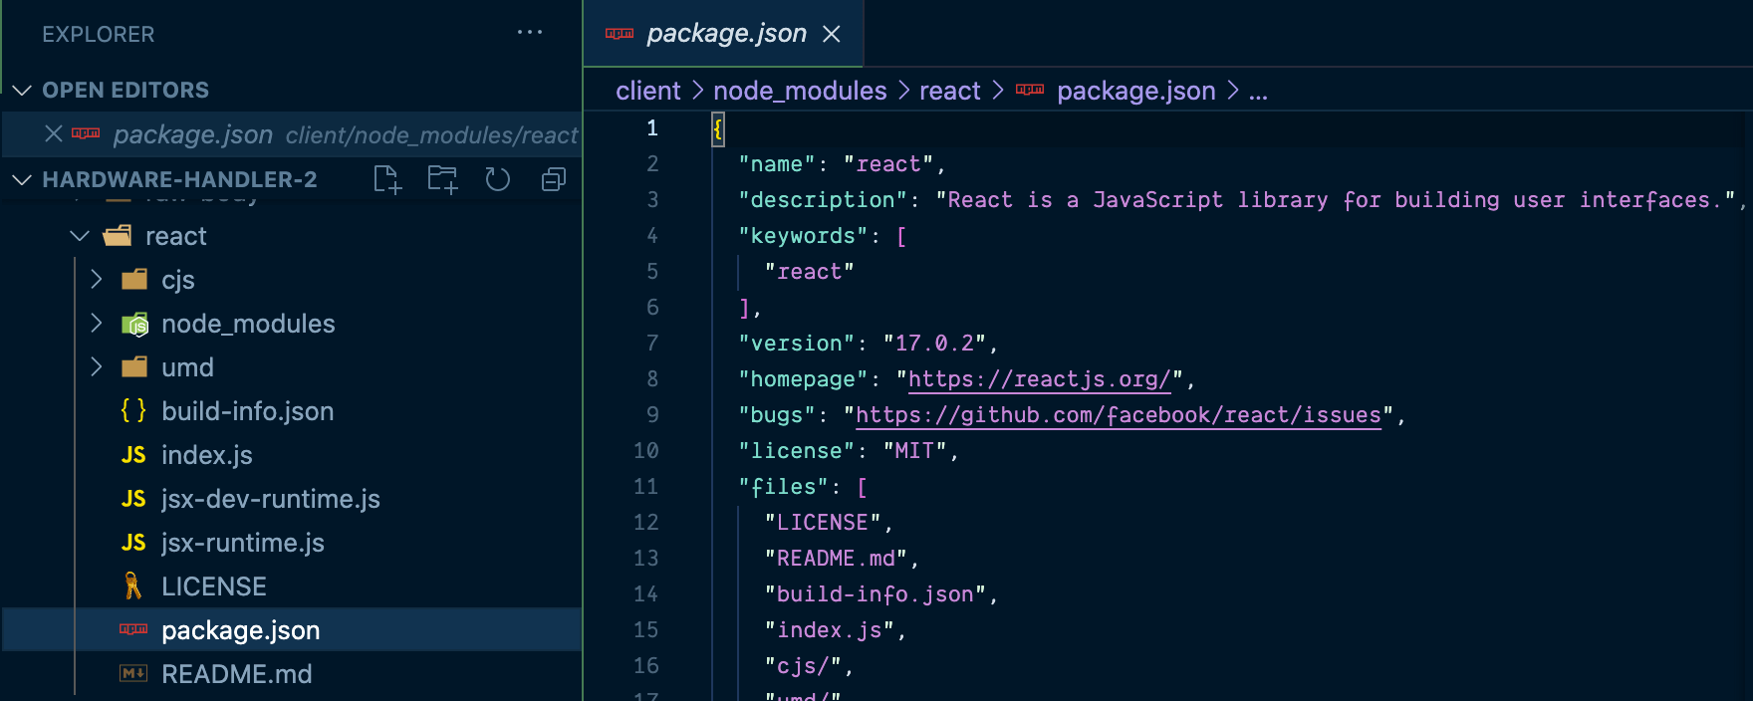Viewport: 1753px width, 701px height.
Task: Select the package.json entry in Open Editors
Action: pyautogui.click(x=292, y=133)
